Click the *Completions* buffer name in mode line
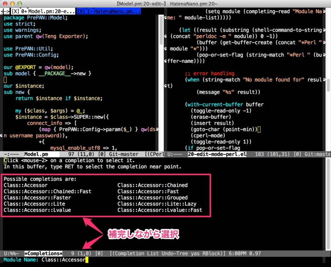The height and width of the screenshot is (267, 331). [43, 253]
